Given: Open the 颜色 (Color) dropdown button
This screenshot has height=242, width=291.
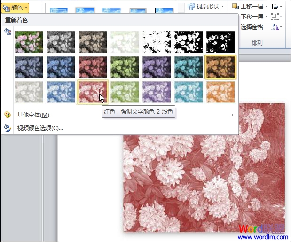Looking at the screenshot, I should point(16,8).
